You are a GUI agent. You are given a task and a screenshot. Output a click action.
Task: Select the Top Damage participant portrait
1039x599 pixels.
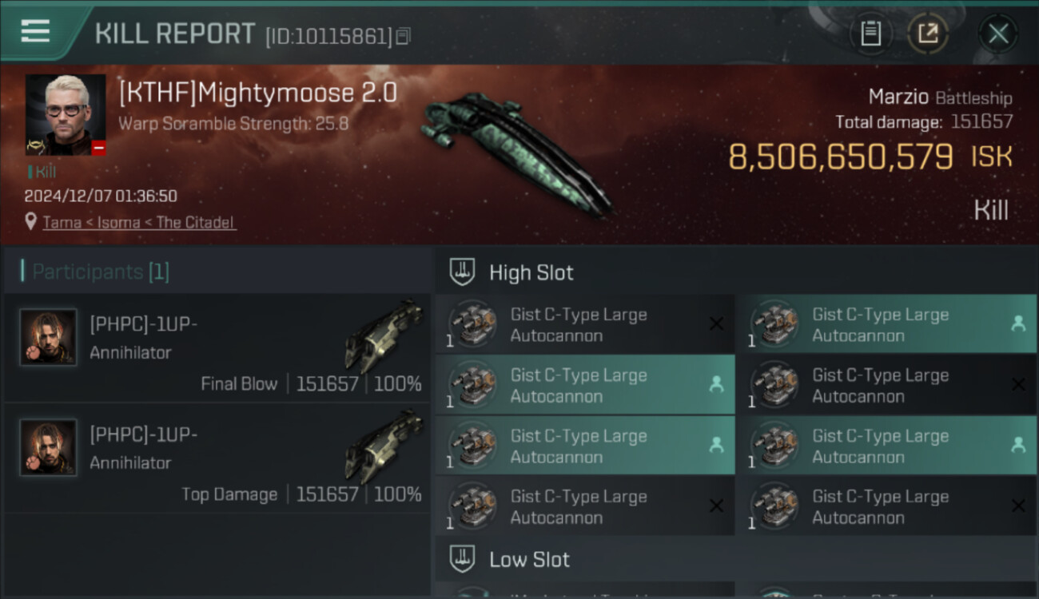[48, 448]
